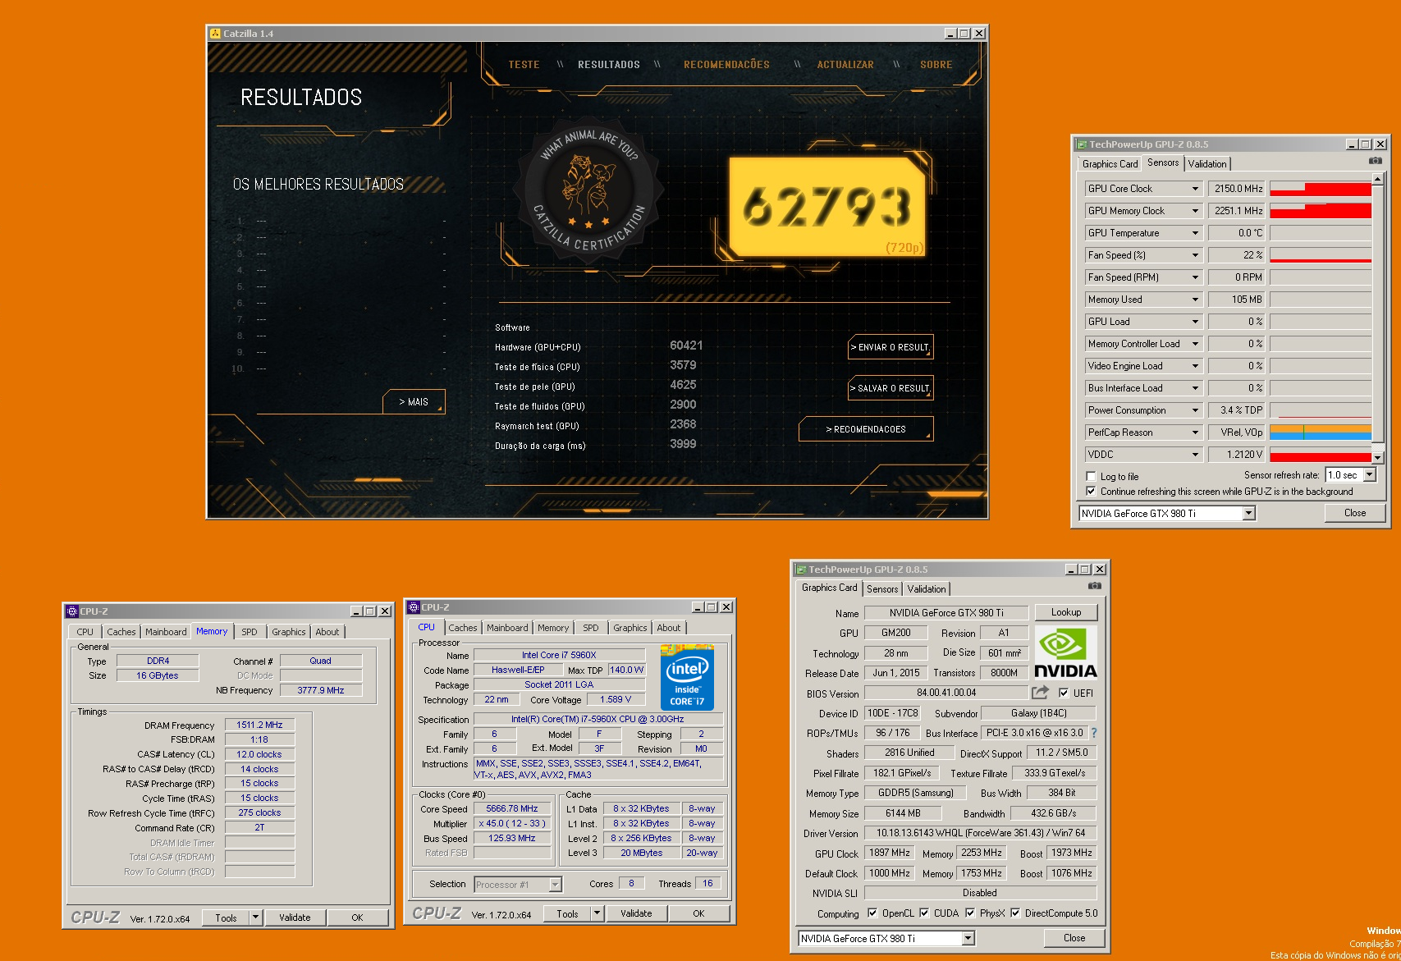Open Graphics Card tab in GPU-Z Sensors window
Viewport: 1401px width, 961px height.
tap(1110, 164)
